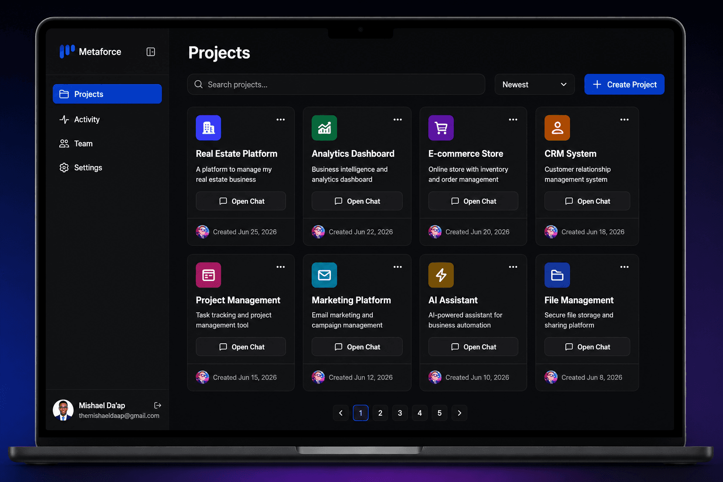Open Chat for Project Management
Viewport: 723px width, 482px height.
pos(241,347)
